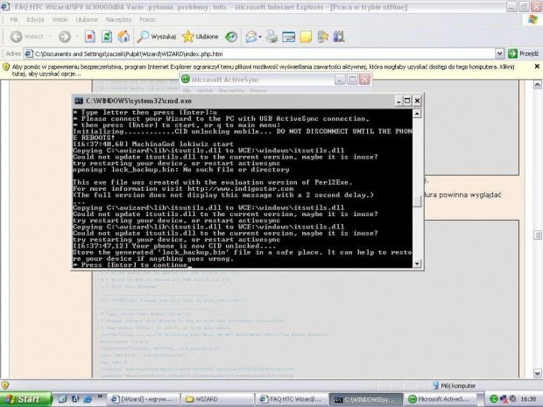Open the Plik menu
The height and width of the screenshot is (407, 543).
14,20
